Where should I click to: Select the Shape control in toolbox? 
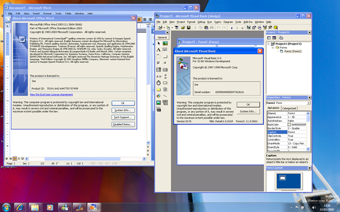[x=158, y=96]
